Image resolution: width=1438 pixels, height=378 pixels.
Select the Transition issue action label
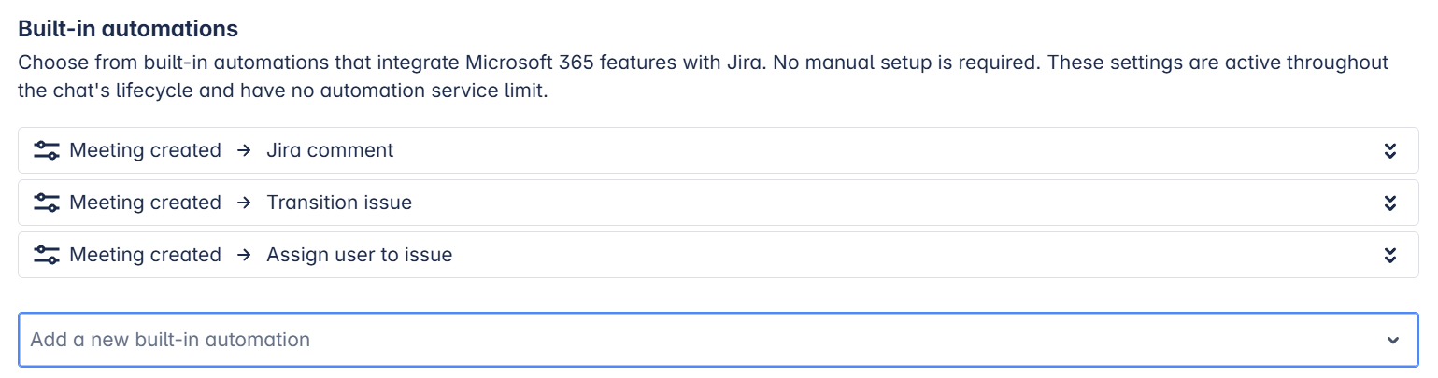click(339, 203)
